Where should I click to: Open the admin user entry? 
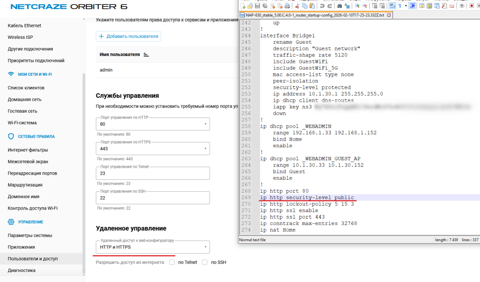tap(106, 70)
